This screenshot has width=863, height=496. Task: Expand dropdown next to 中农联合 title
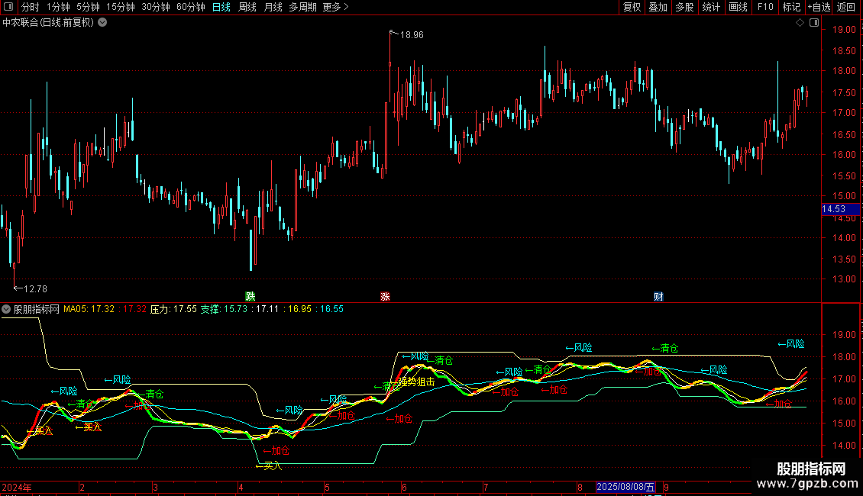click(x=103, y=23)
